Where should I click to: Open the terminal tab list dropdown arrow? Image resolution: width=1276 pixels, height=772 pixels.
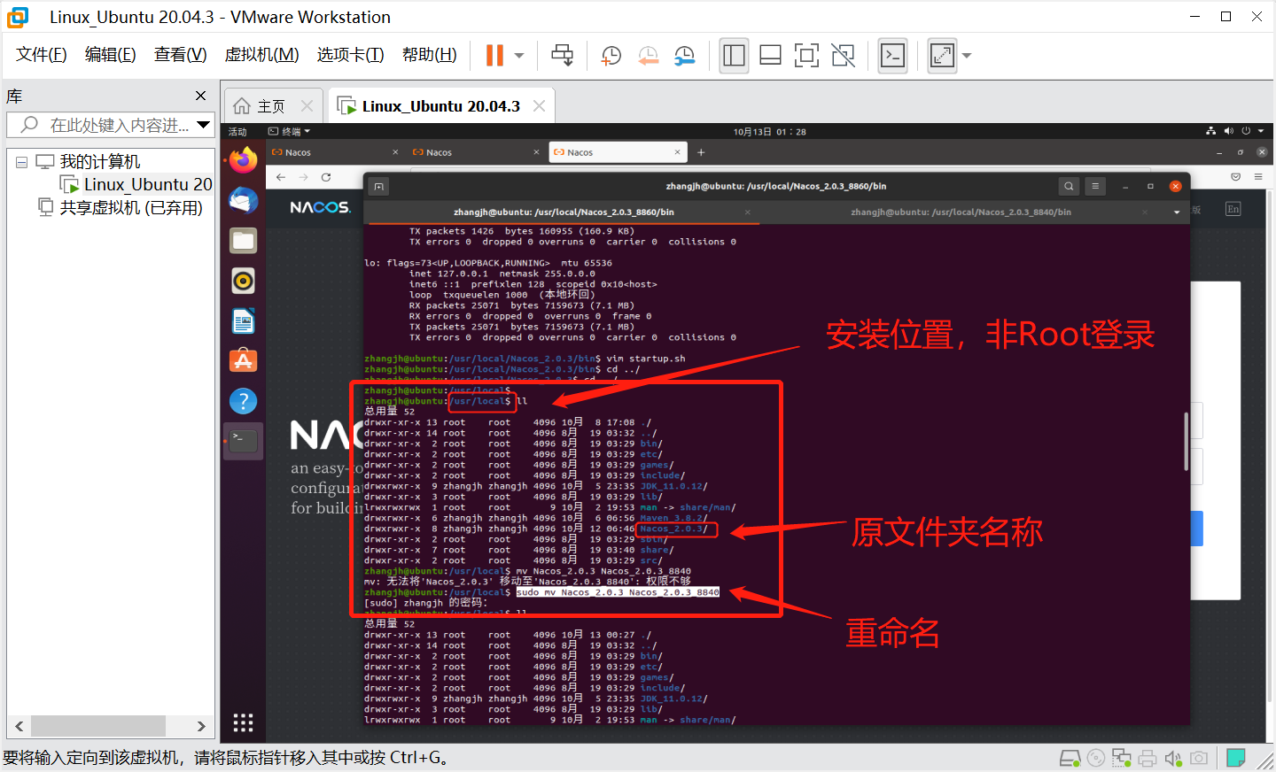pyautogui.click(x=1176, y=212)
